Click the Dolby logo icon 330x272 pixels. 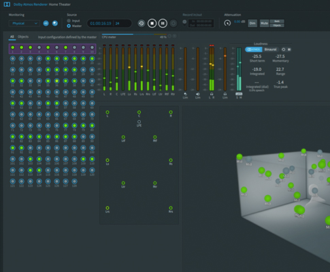(7, 4)
